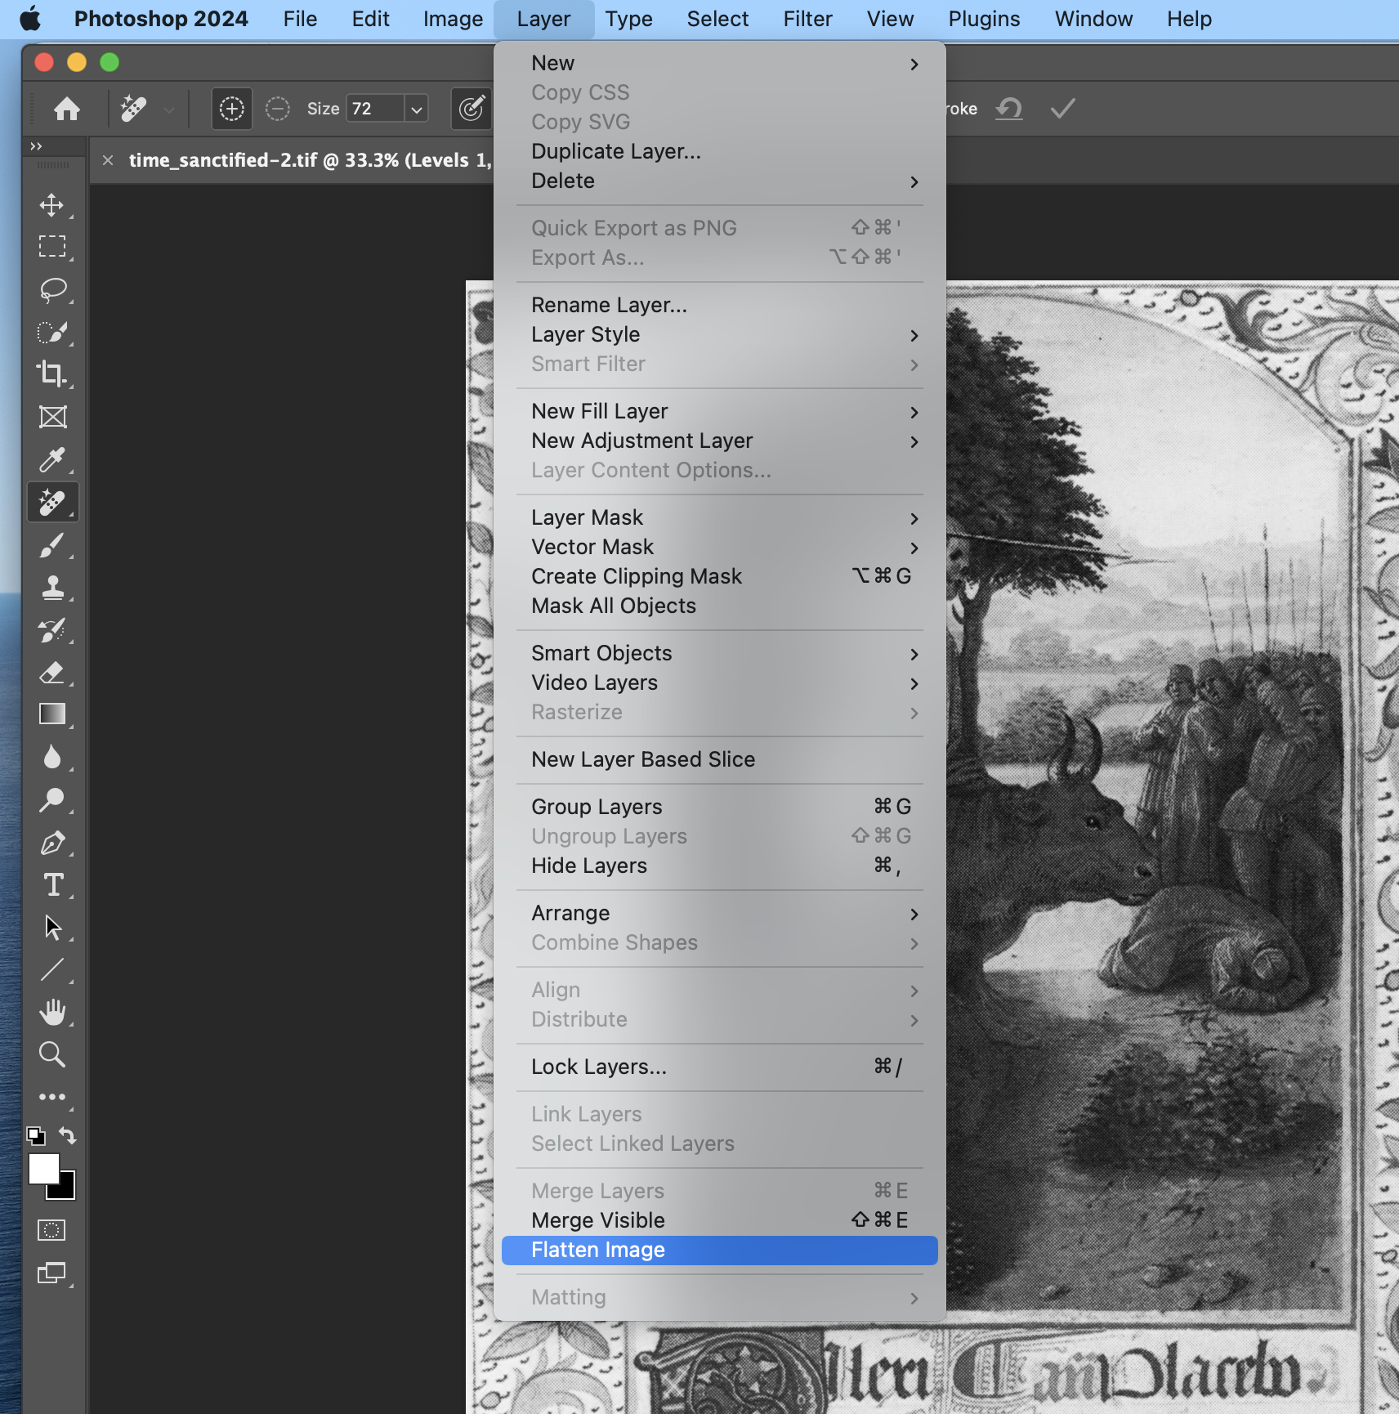The height and width of the screenshot is (1414, 1399).
Task: Open the Filter menu
Action: coord(807,19)
